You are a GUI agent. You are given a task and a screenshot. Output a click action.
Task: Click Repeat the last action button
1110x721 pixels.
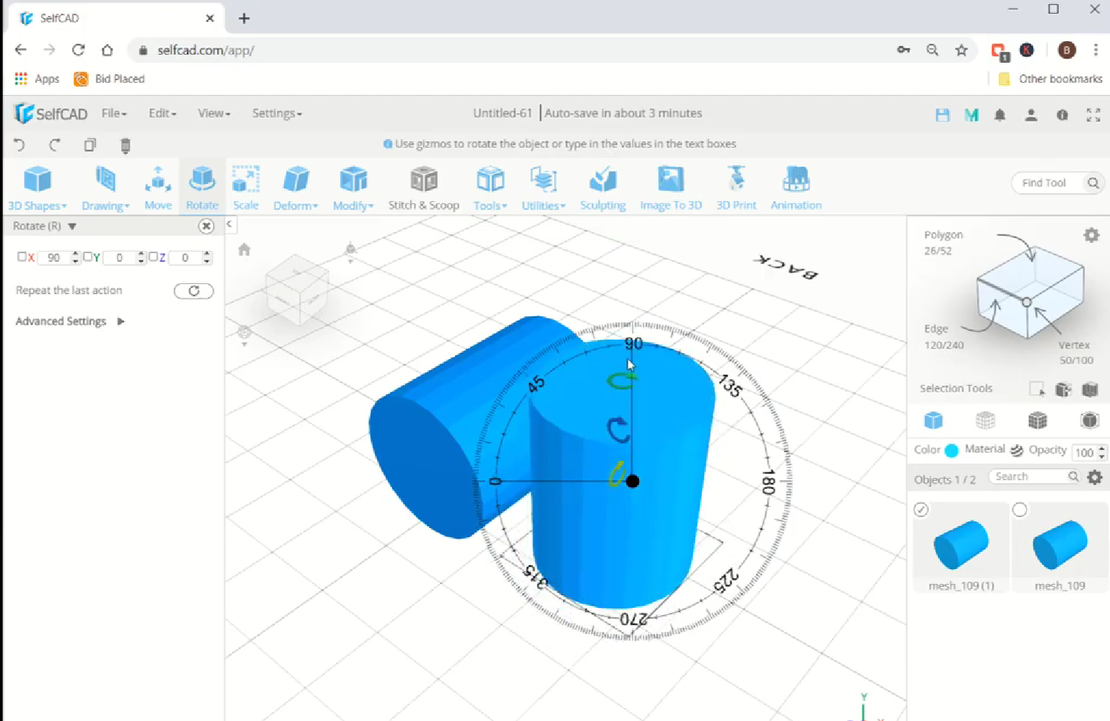[193, 291]
